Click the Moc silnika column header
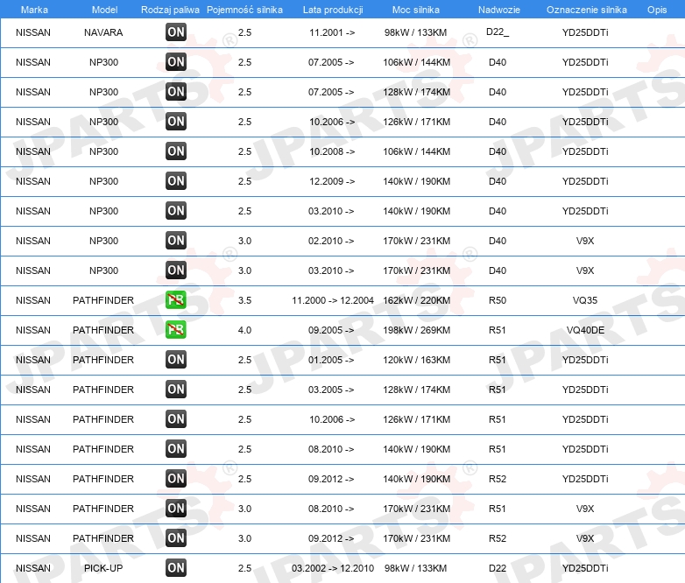This screenshot has width=685, height=583. [x=416, y=10]
